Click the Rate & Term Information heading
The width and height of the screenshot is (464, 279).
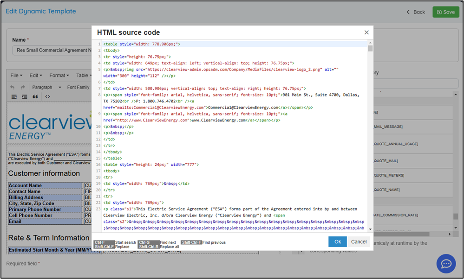[x=49, y=238]
